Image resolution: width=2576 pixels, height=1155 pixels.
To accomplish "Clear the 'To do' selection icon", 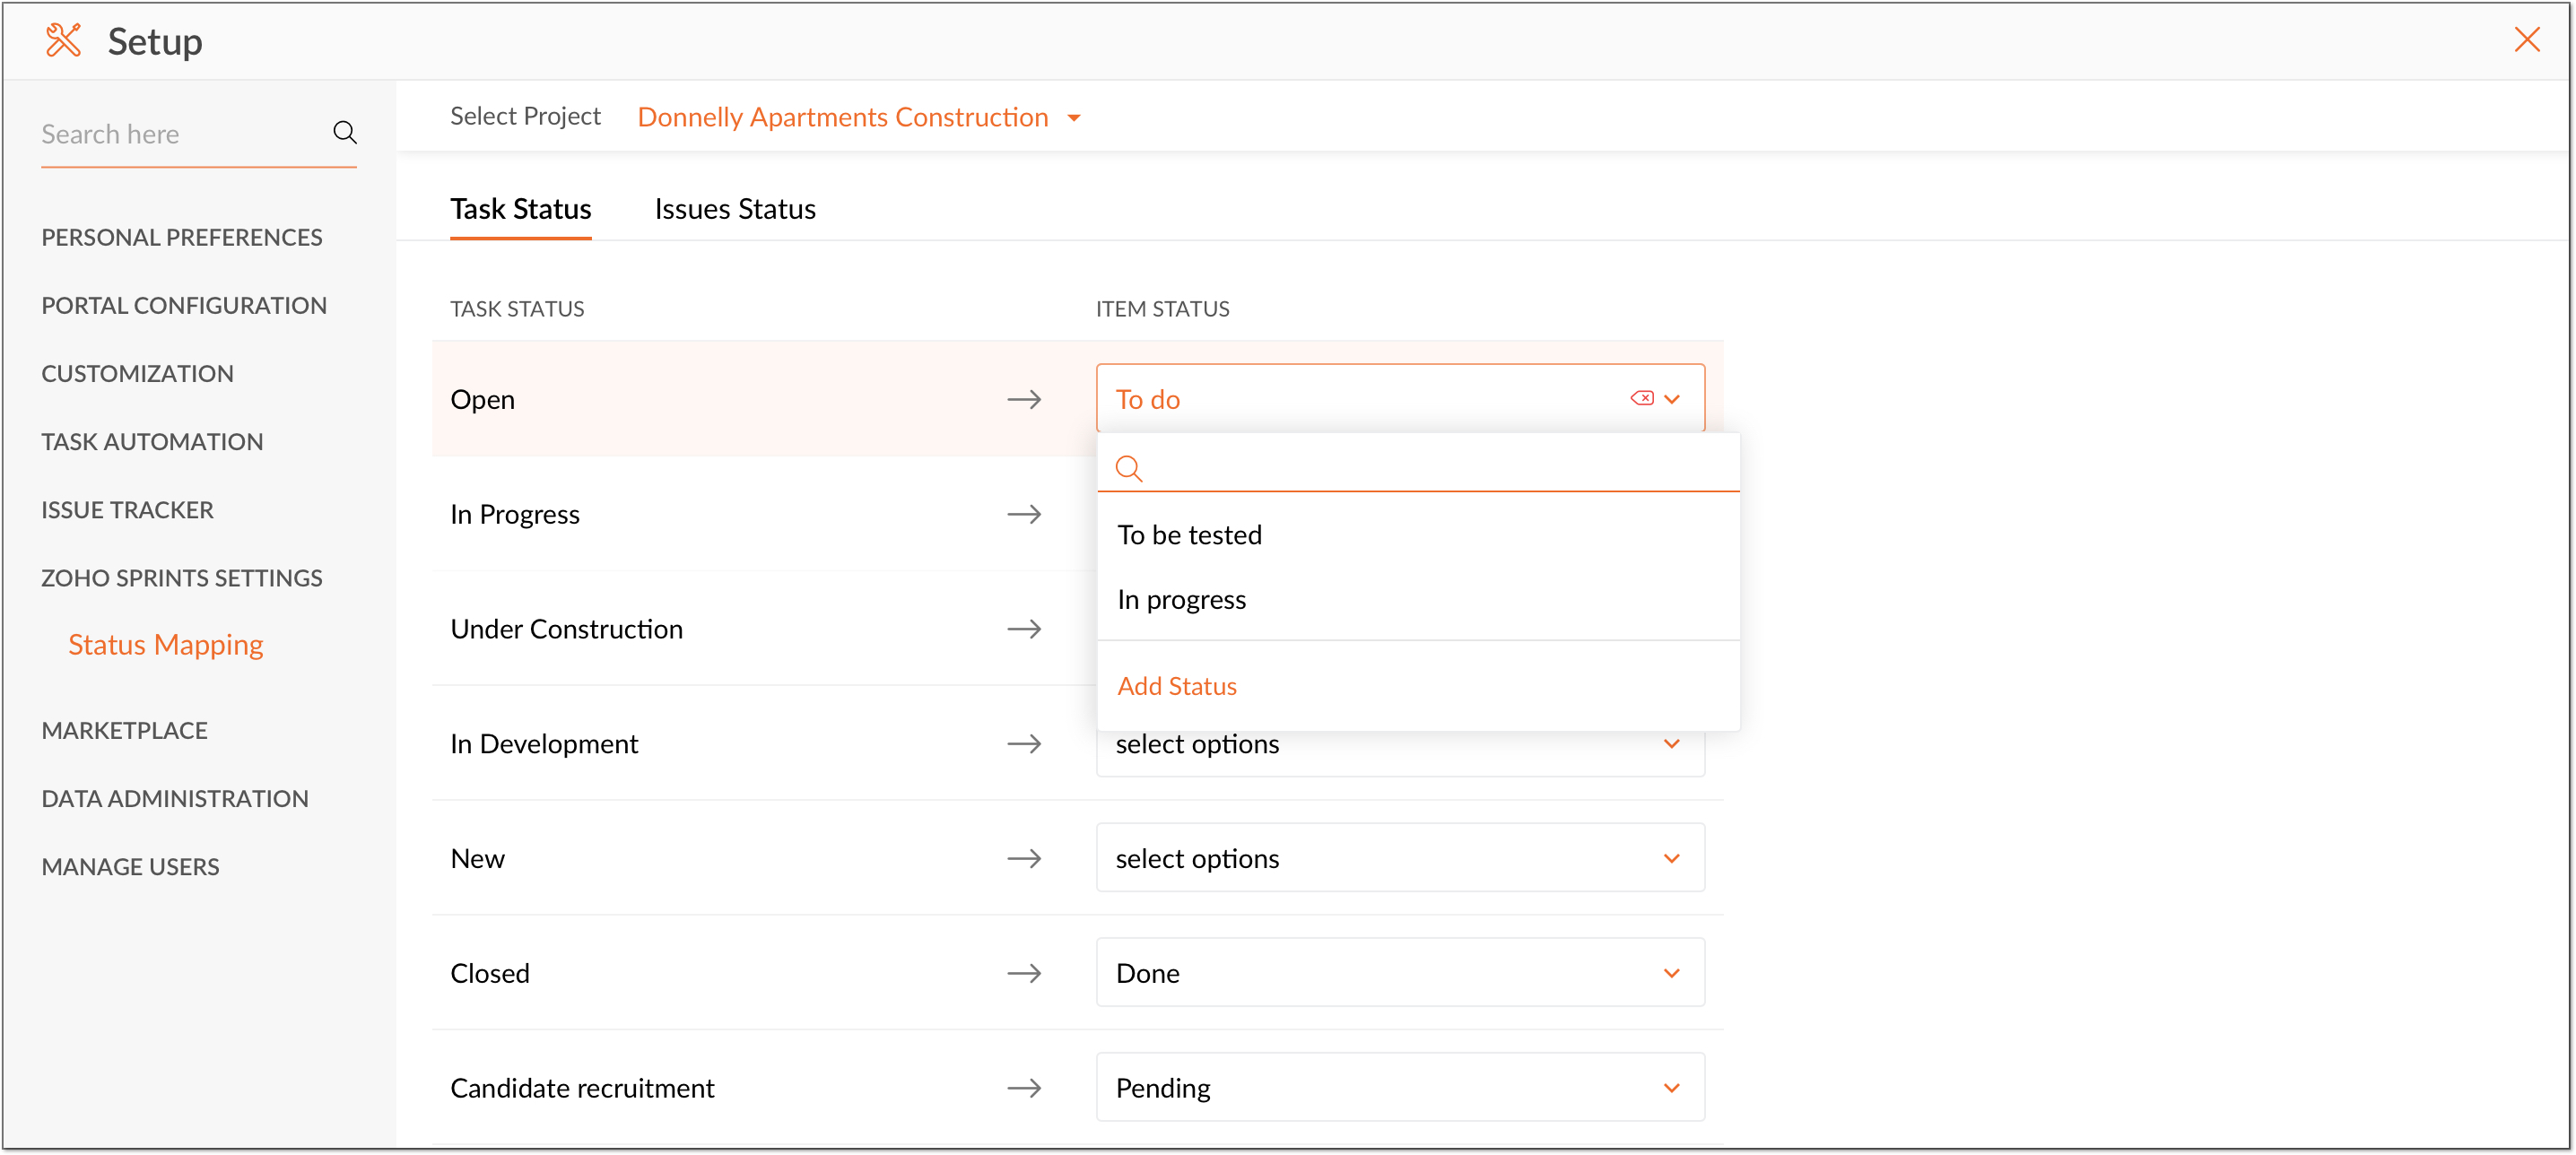I will [x=1641, y=398].
